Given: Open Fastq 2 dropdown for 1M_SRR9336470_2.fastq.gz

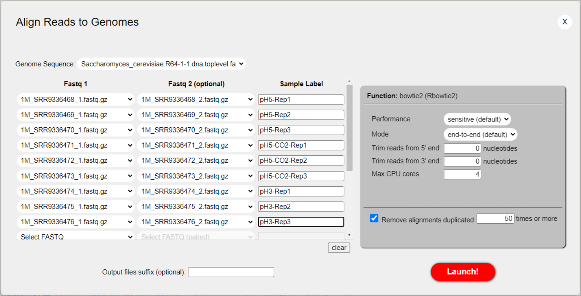Looking at the screenshot, I should click(196, 130).
